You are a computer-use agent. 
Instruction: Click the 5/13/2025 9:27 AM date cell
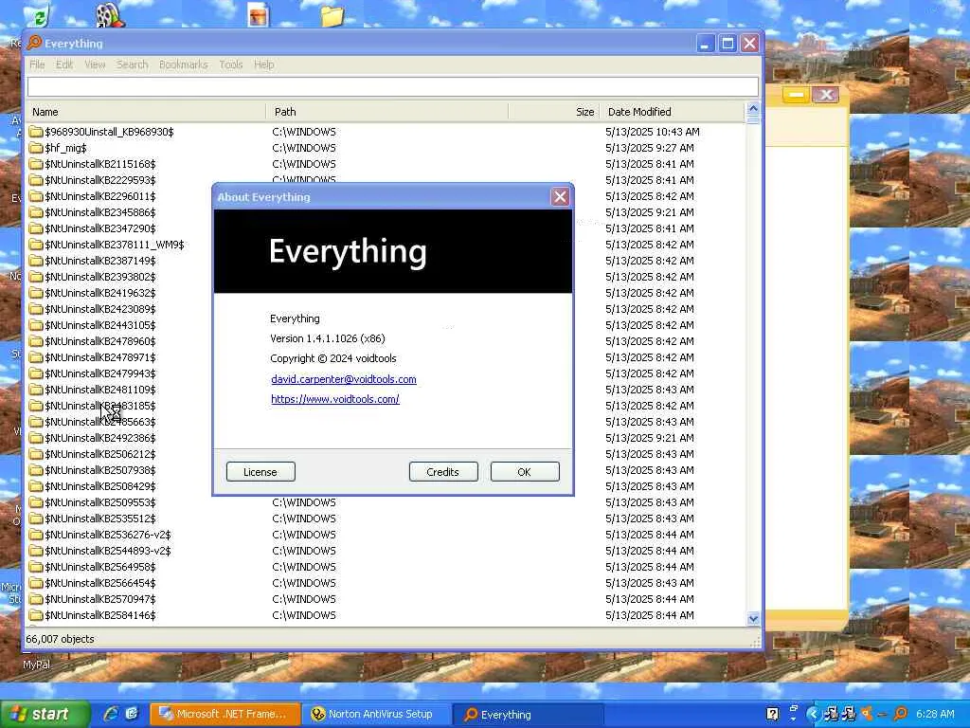650,148
